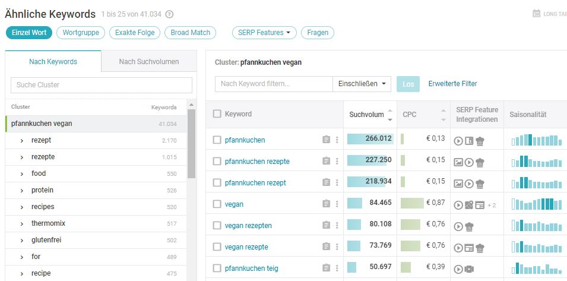The height and width of the screenshot is (281, 567).
Task: Open the Einschließen dropdown
Action: [362, 84]
